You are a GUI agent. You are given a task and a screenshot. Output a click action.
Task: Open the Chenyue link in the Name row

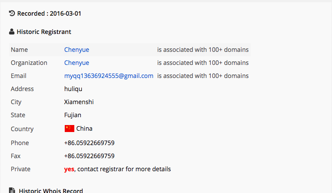pyautogui.click(x=76, y=50)
